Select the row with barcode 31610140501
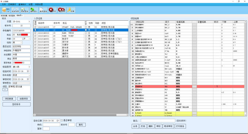 (x=81, y=54)
